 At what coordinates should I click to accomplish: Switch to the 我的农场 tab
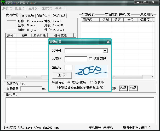click(12, 15)
